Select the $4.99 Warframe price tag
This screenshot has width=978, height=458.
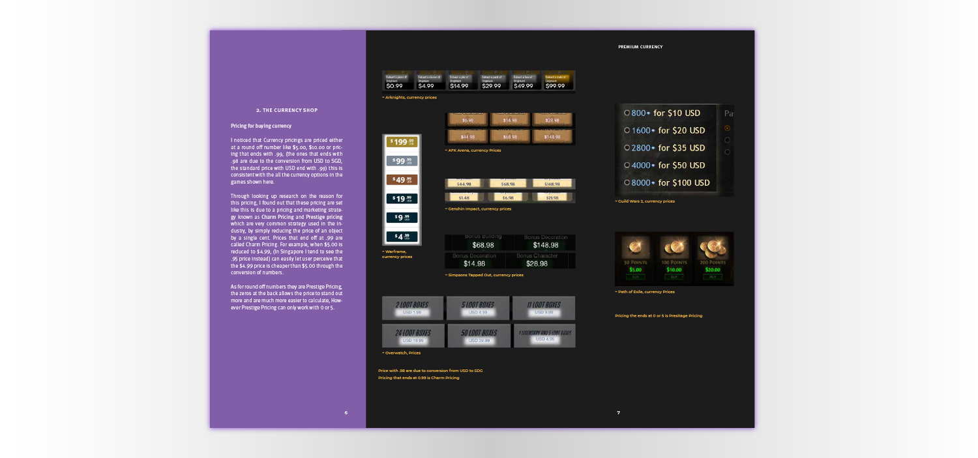(x=402, y=236)
